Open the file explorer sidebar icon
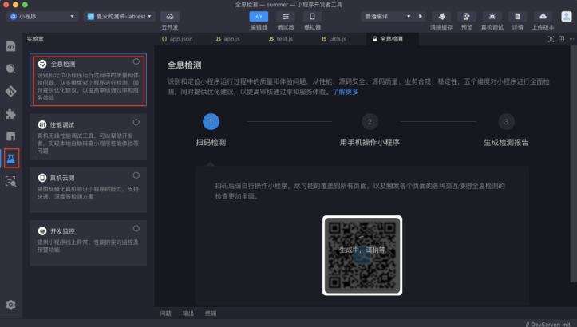This screenshot has height=327, width=577. (x=10, y=46)
